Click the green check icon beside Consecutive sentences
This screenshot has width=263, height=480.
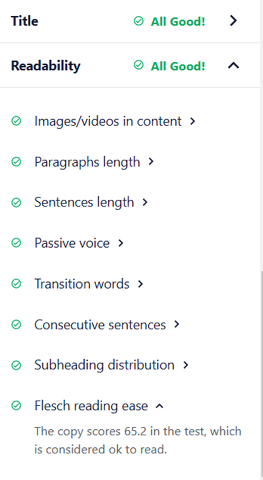[16, 324]
